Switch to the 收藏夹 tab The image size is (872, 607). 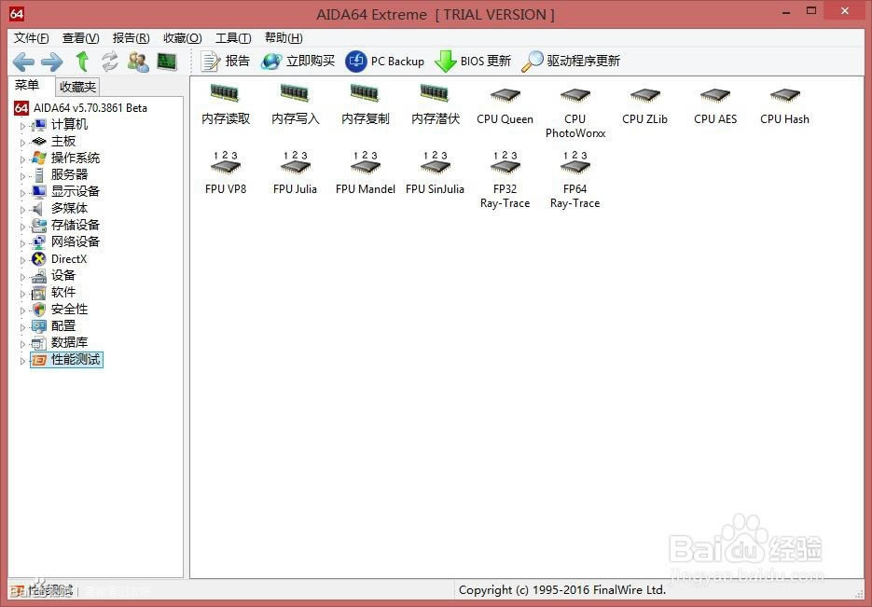pos(77,87)
